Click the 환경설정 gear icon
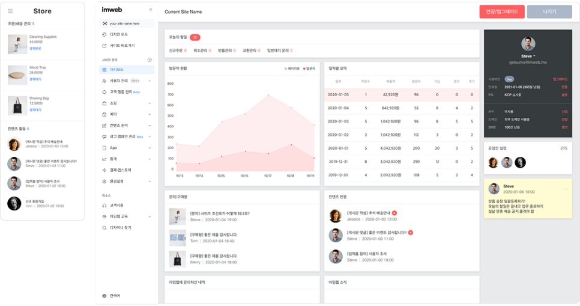 pyautogui.click(x=104, y=181)
